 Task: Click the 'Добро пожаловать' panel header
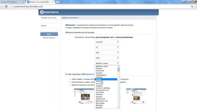(x=109, y=18)
